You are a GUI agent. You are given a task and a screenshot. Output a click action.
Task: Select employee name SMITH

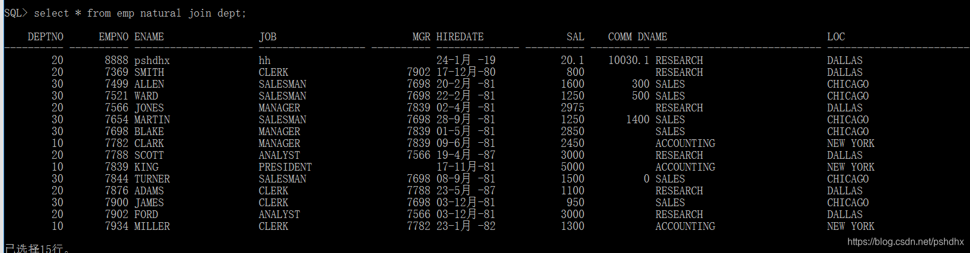[x=149, y=72]
